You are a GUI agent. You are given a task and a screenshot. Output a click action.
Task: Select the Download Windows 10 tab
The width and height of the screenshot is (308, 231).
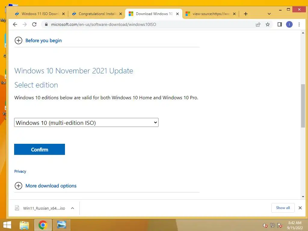[154, 14]
